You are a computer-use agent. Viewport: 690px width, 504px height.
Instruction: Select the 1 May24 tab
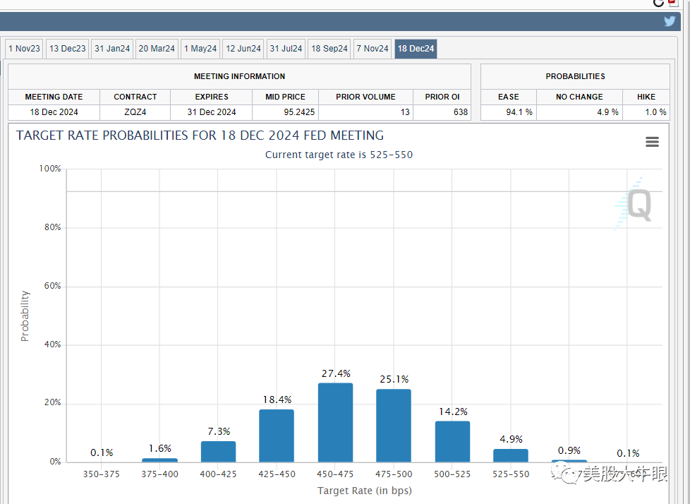(x=200, y=49)
